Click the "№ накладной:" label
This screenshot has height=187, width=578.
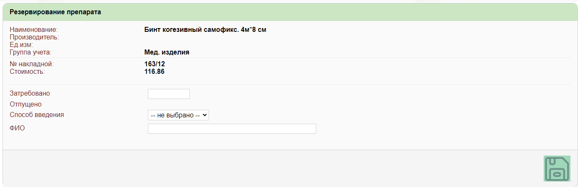pos(32,64)
